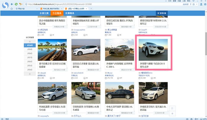
Task: Open the 马自达CX-5 用车点评 post title
Action: click(x=153, y=65)
